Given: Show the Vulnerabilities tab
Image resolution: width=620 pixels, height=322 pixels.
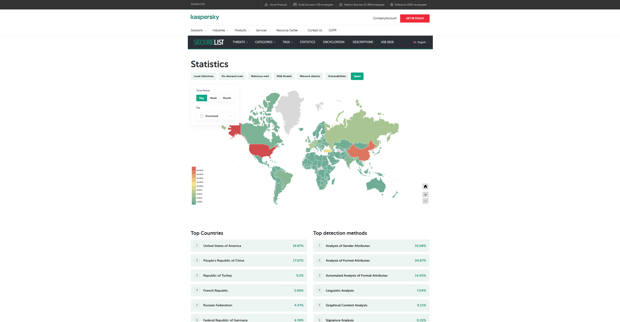Looking at the screenshot, I should click(337, 76).
